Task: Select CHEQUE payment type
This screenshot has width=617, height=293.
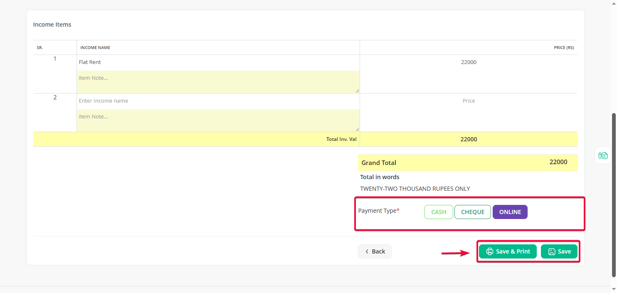Action: click(x=473, y=212)
